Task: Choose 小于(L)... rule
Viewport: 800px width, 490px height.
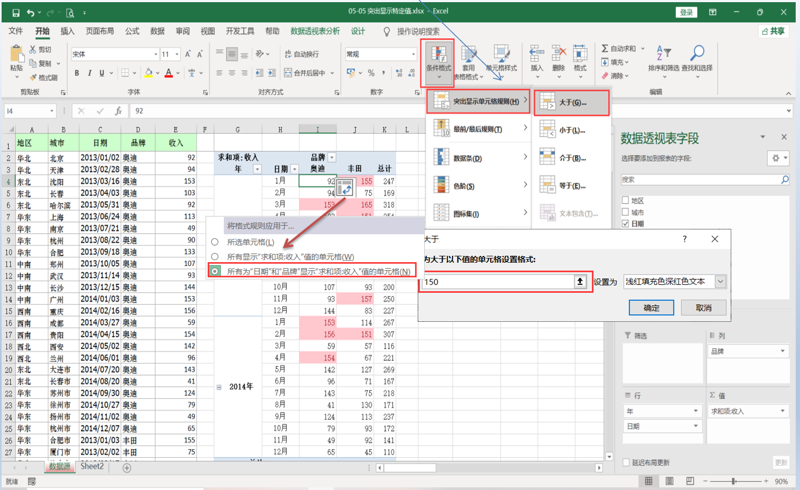Action: [571, 130]
